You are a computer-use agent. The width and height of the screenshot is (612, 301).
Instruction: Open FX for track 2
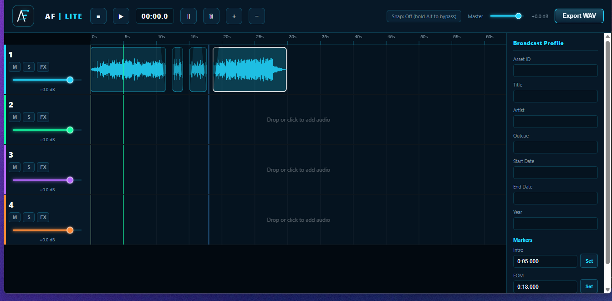[x=43, y=117]
